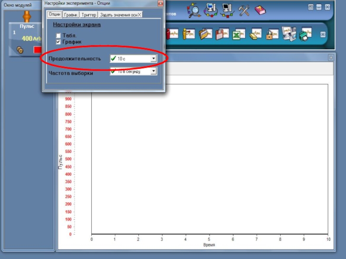Save the experiment with the floppy disk icon
Image resolution: width=346 pixels, height=259 pixels.
tap(222, 34)
